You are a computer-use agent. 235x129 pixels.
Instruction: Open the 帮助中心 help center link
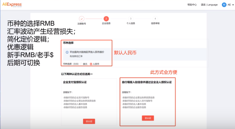(x=192, y=5)
